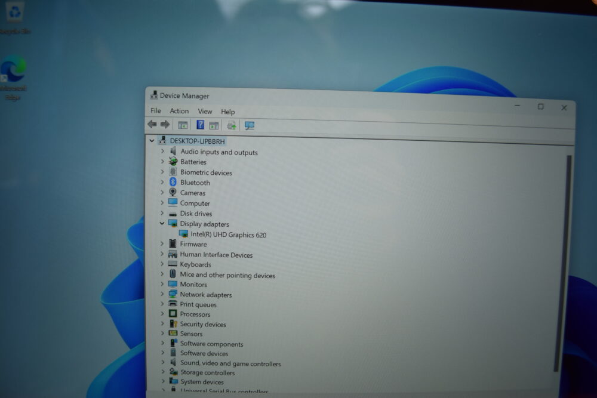Click the Network adapters category icon

[173, 294]
